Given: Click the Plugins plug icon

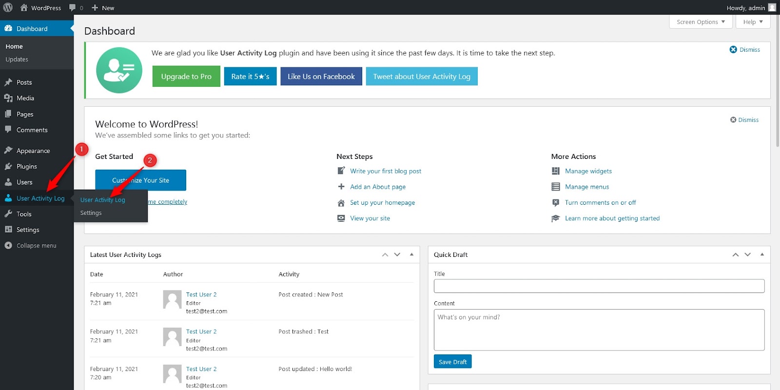Looking at the screenshot, I should 8,166.
